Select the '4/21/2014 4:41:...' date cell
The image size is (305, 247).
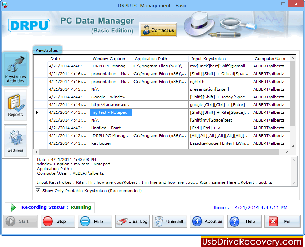pos(69,143)
